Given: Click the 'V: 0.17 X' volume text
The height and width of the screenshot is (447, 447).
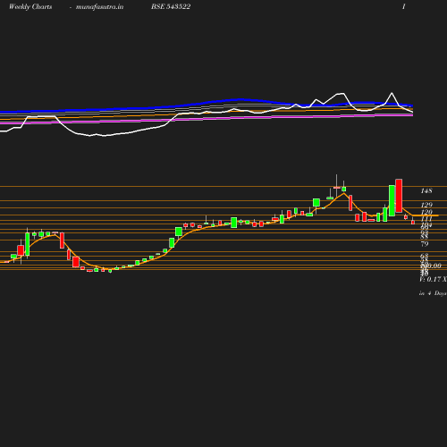Looking at the screenshot, I should point(433,279).
